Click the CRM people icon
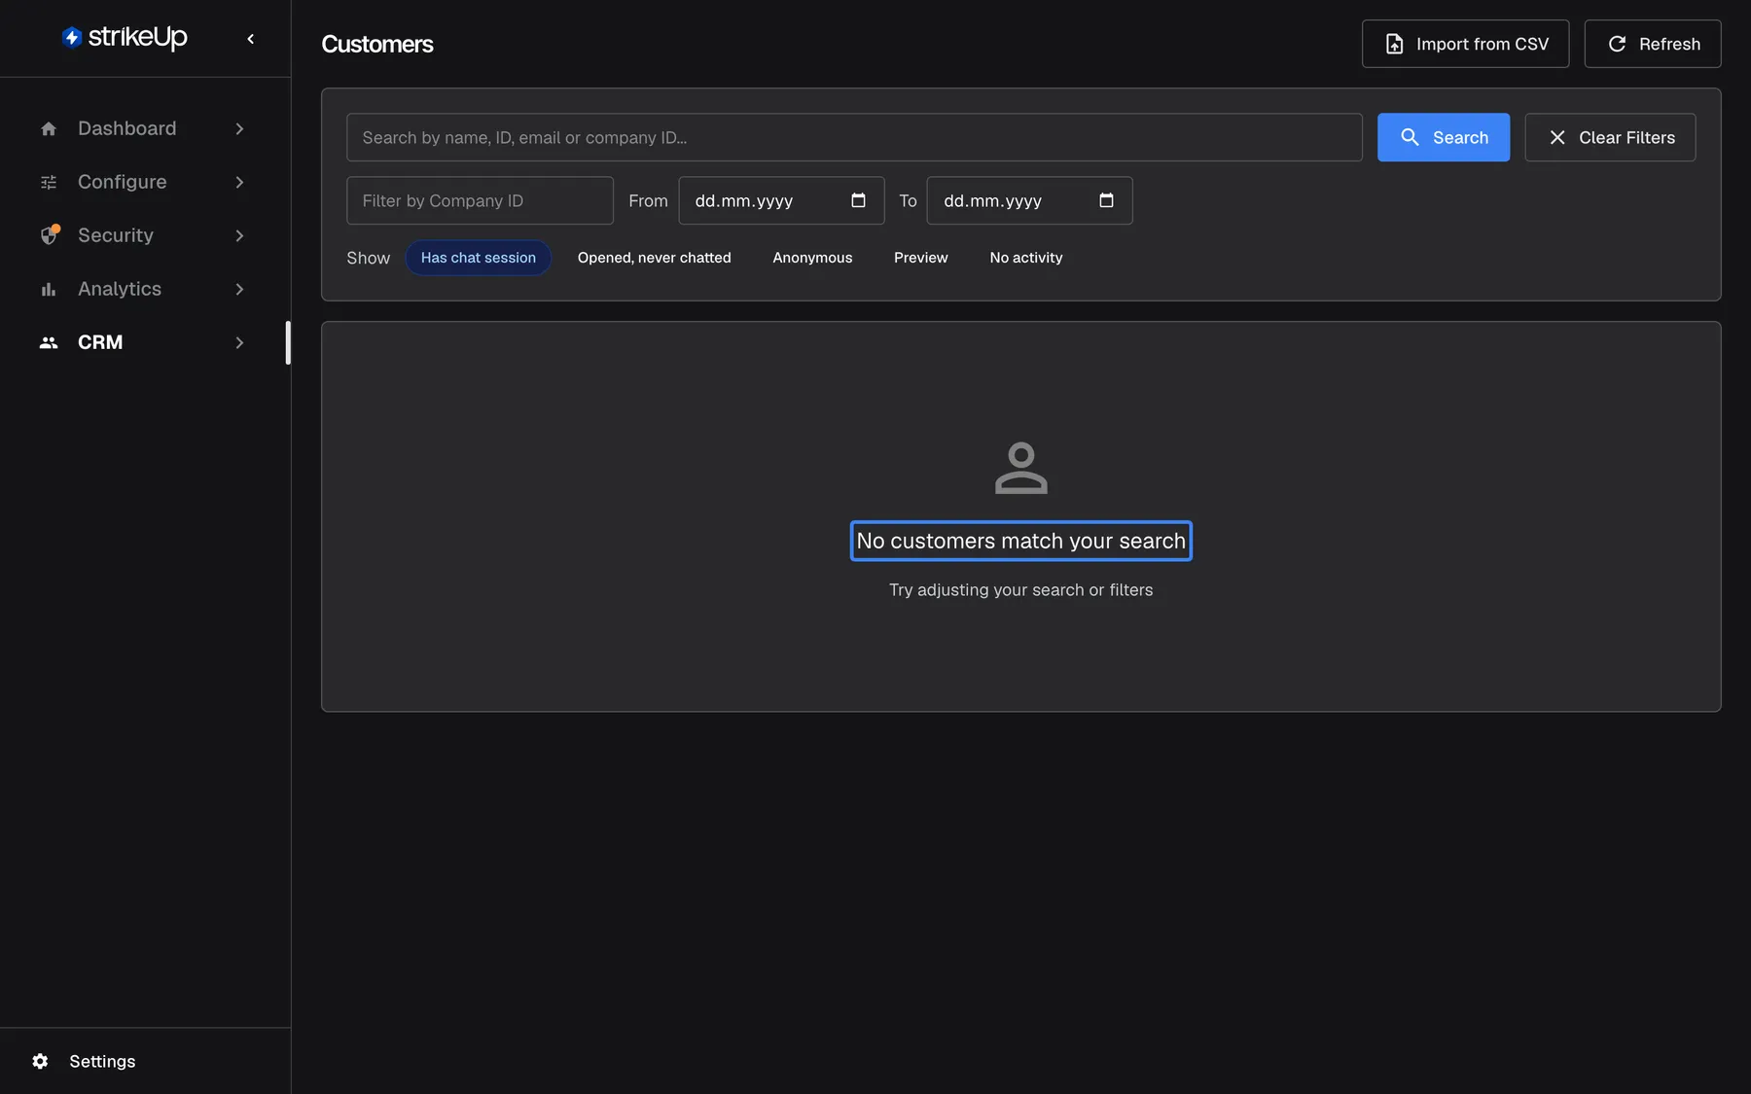Screen dimensions: 1751x1094 [x=49, y=342]
